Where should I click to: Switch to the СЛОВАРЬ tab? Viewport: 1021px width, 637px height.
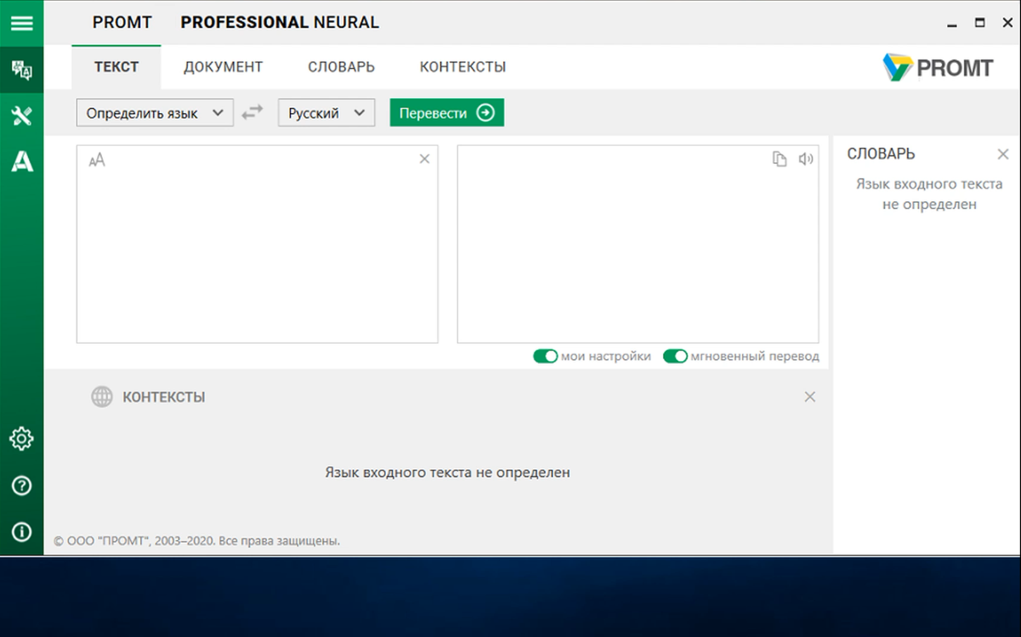(x=342, y=67)
